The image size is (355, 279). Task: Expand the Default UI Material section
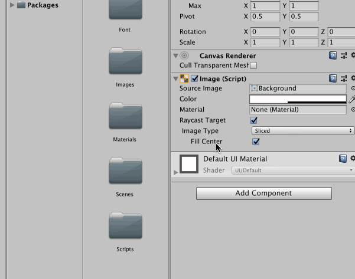(175, 172)
